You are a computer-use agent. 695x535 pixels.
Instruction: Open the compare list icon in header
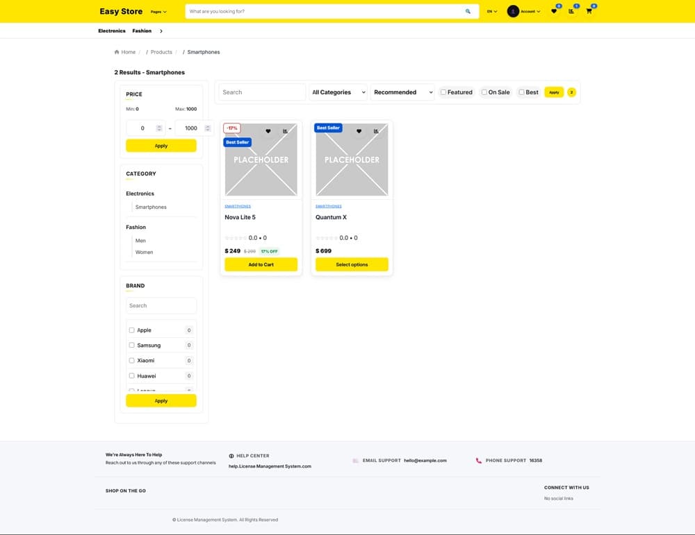(x=571, y=11)
